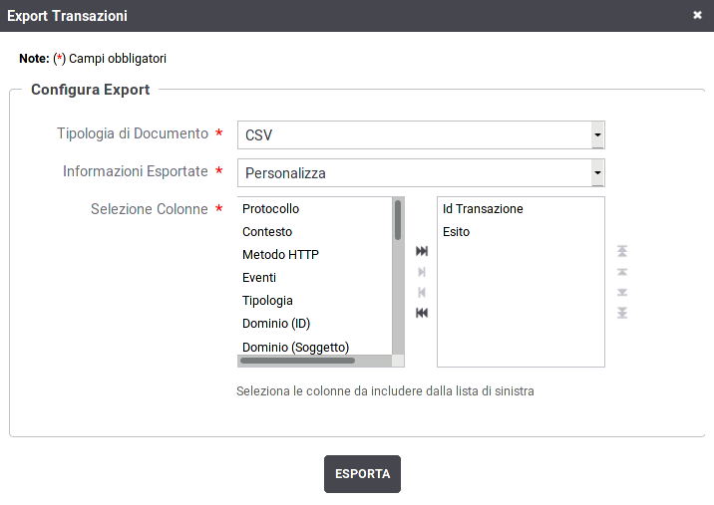Image resolution: width=714 pixels, height=505 pixels.
Task: Click the ESPORTA button
Action: point(362,474)
